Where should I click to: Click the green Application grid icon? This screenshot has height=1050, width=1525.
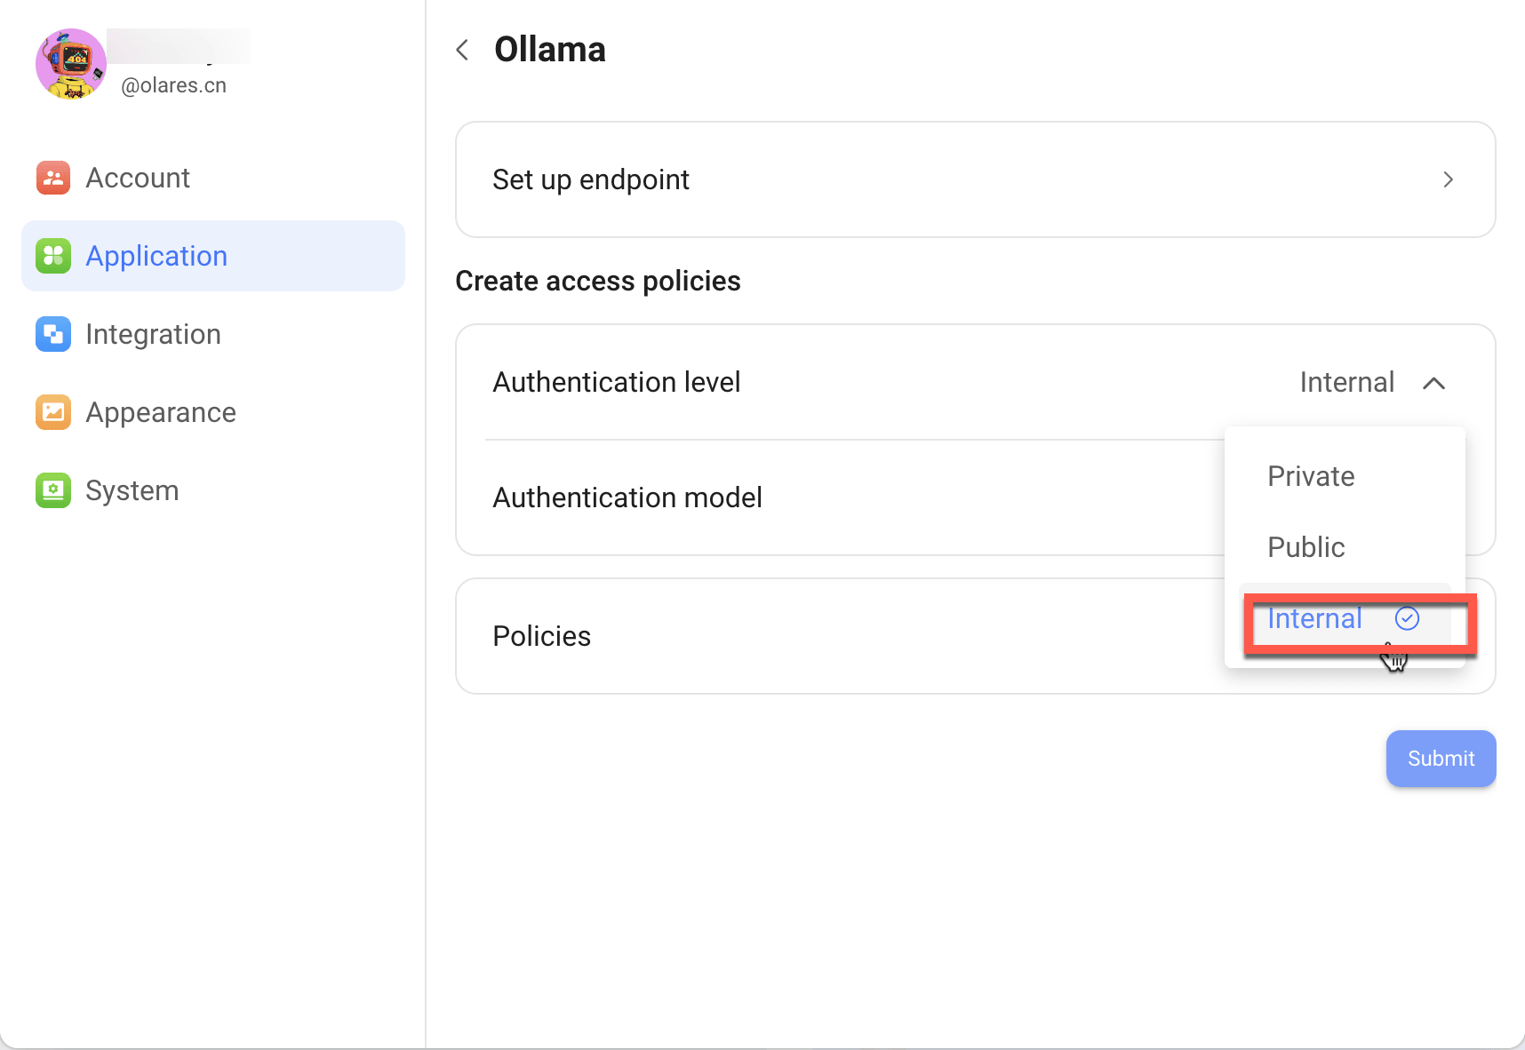pyautogui.click(x=53, y=256)
